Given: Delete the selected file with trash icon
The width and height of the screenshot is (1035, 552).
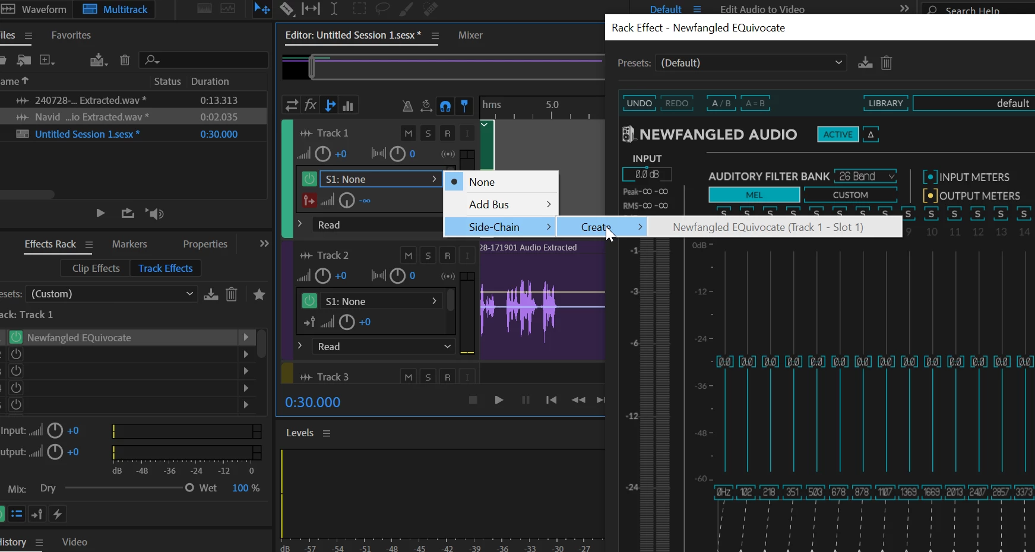Looking at the screenshot, I should [x=125, y=60].
